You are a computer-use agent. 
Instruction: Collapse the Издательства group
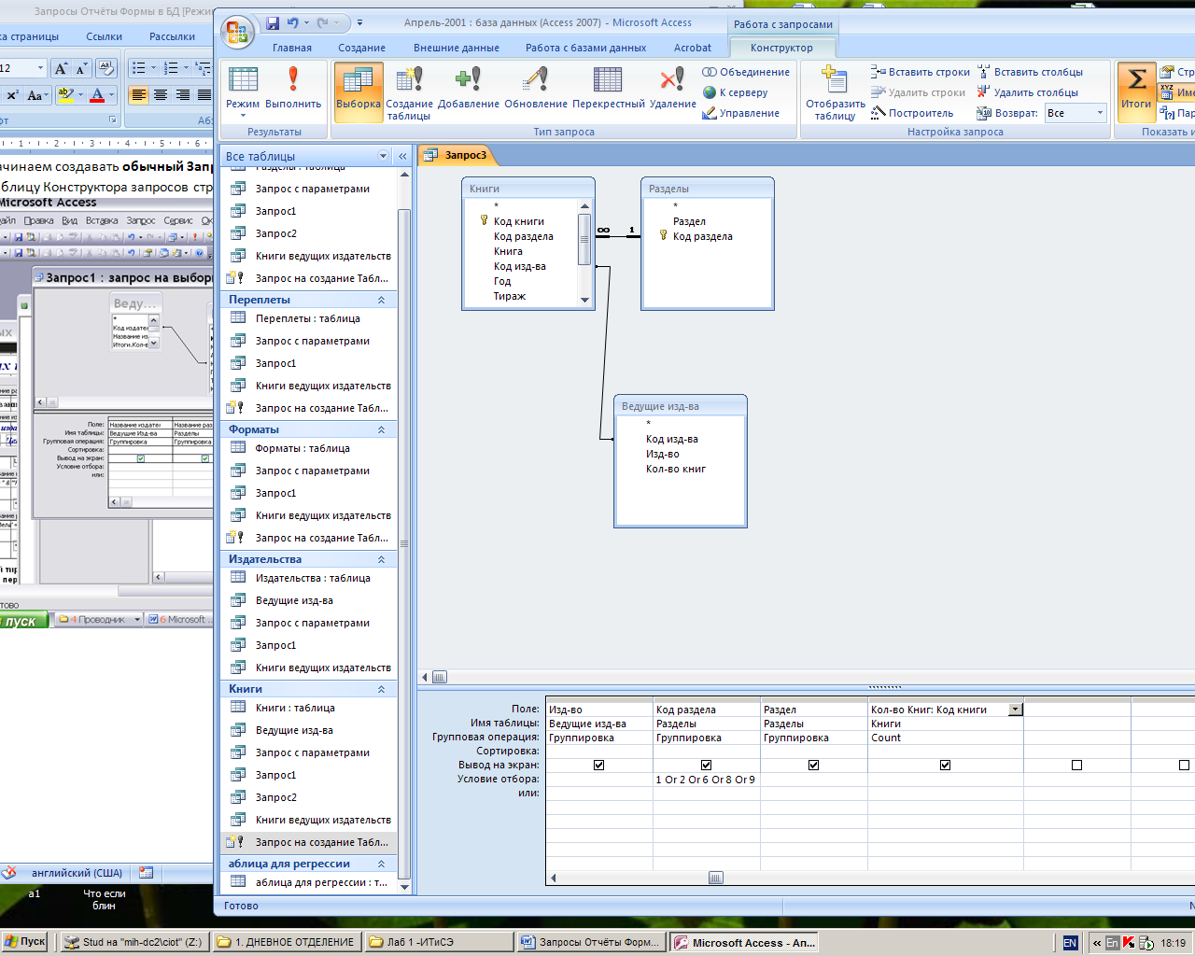tap(381, 559)
